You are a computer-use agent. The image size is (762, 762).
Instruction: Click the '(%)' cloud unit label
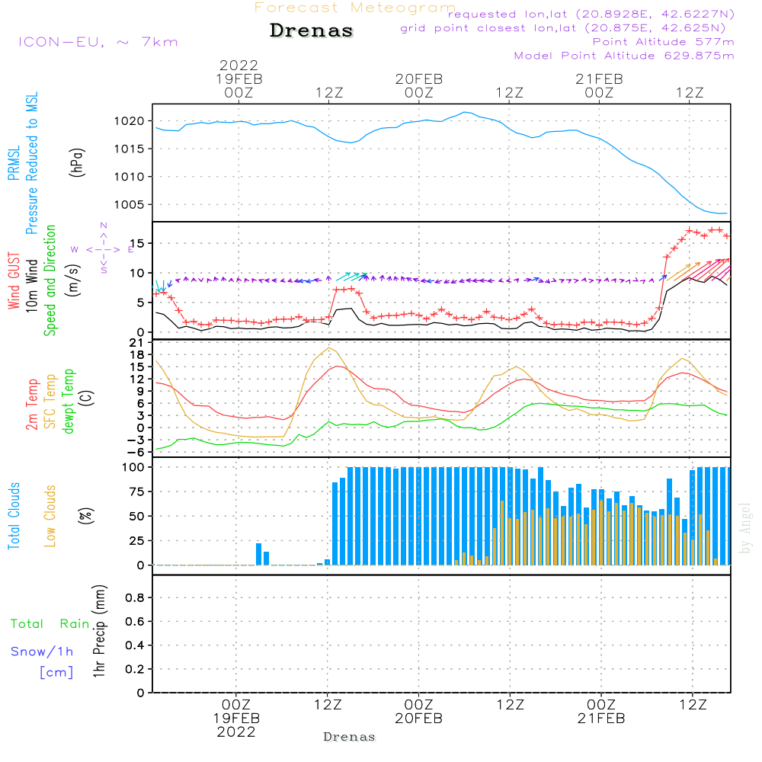pyautogui.click(x=85, y=516)
